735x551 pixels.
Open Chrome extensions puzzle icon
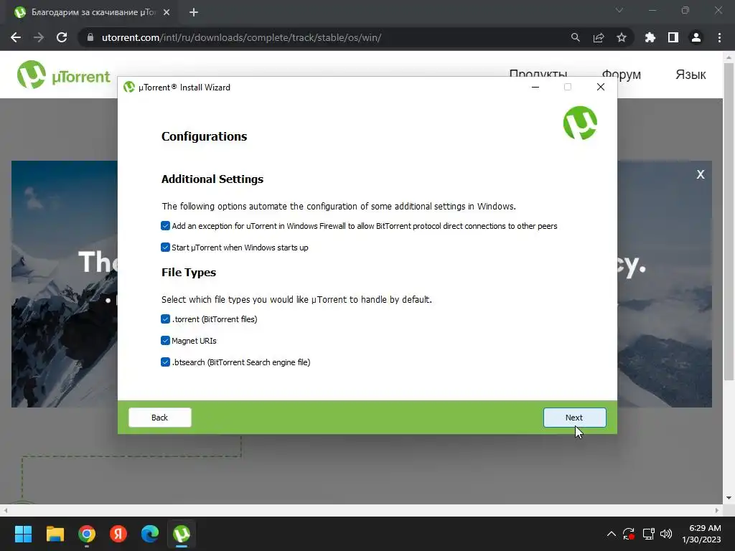pos(650,37)
